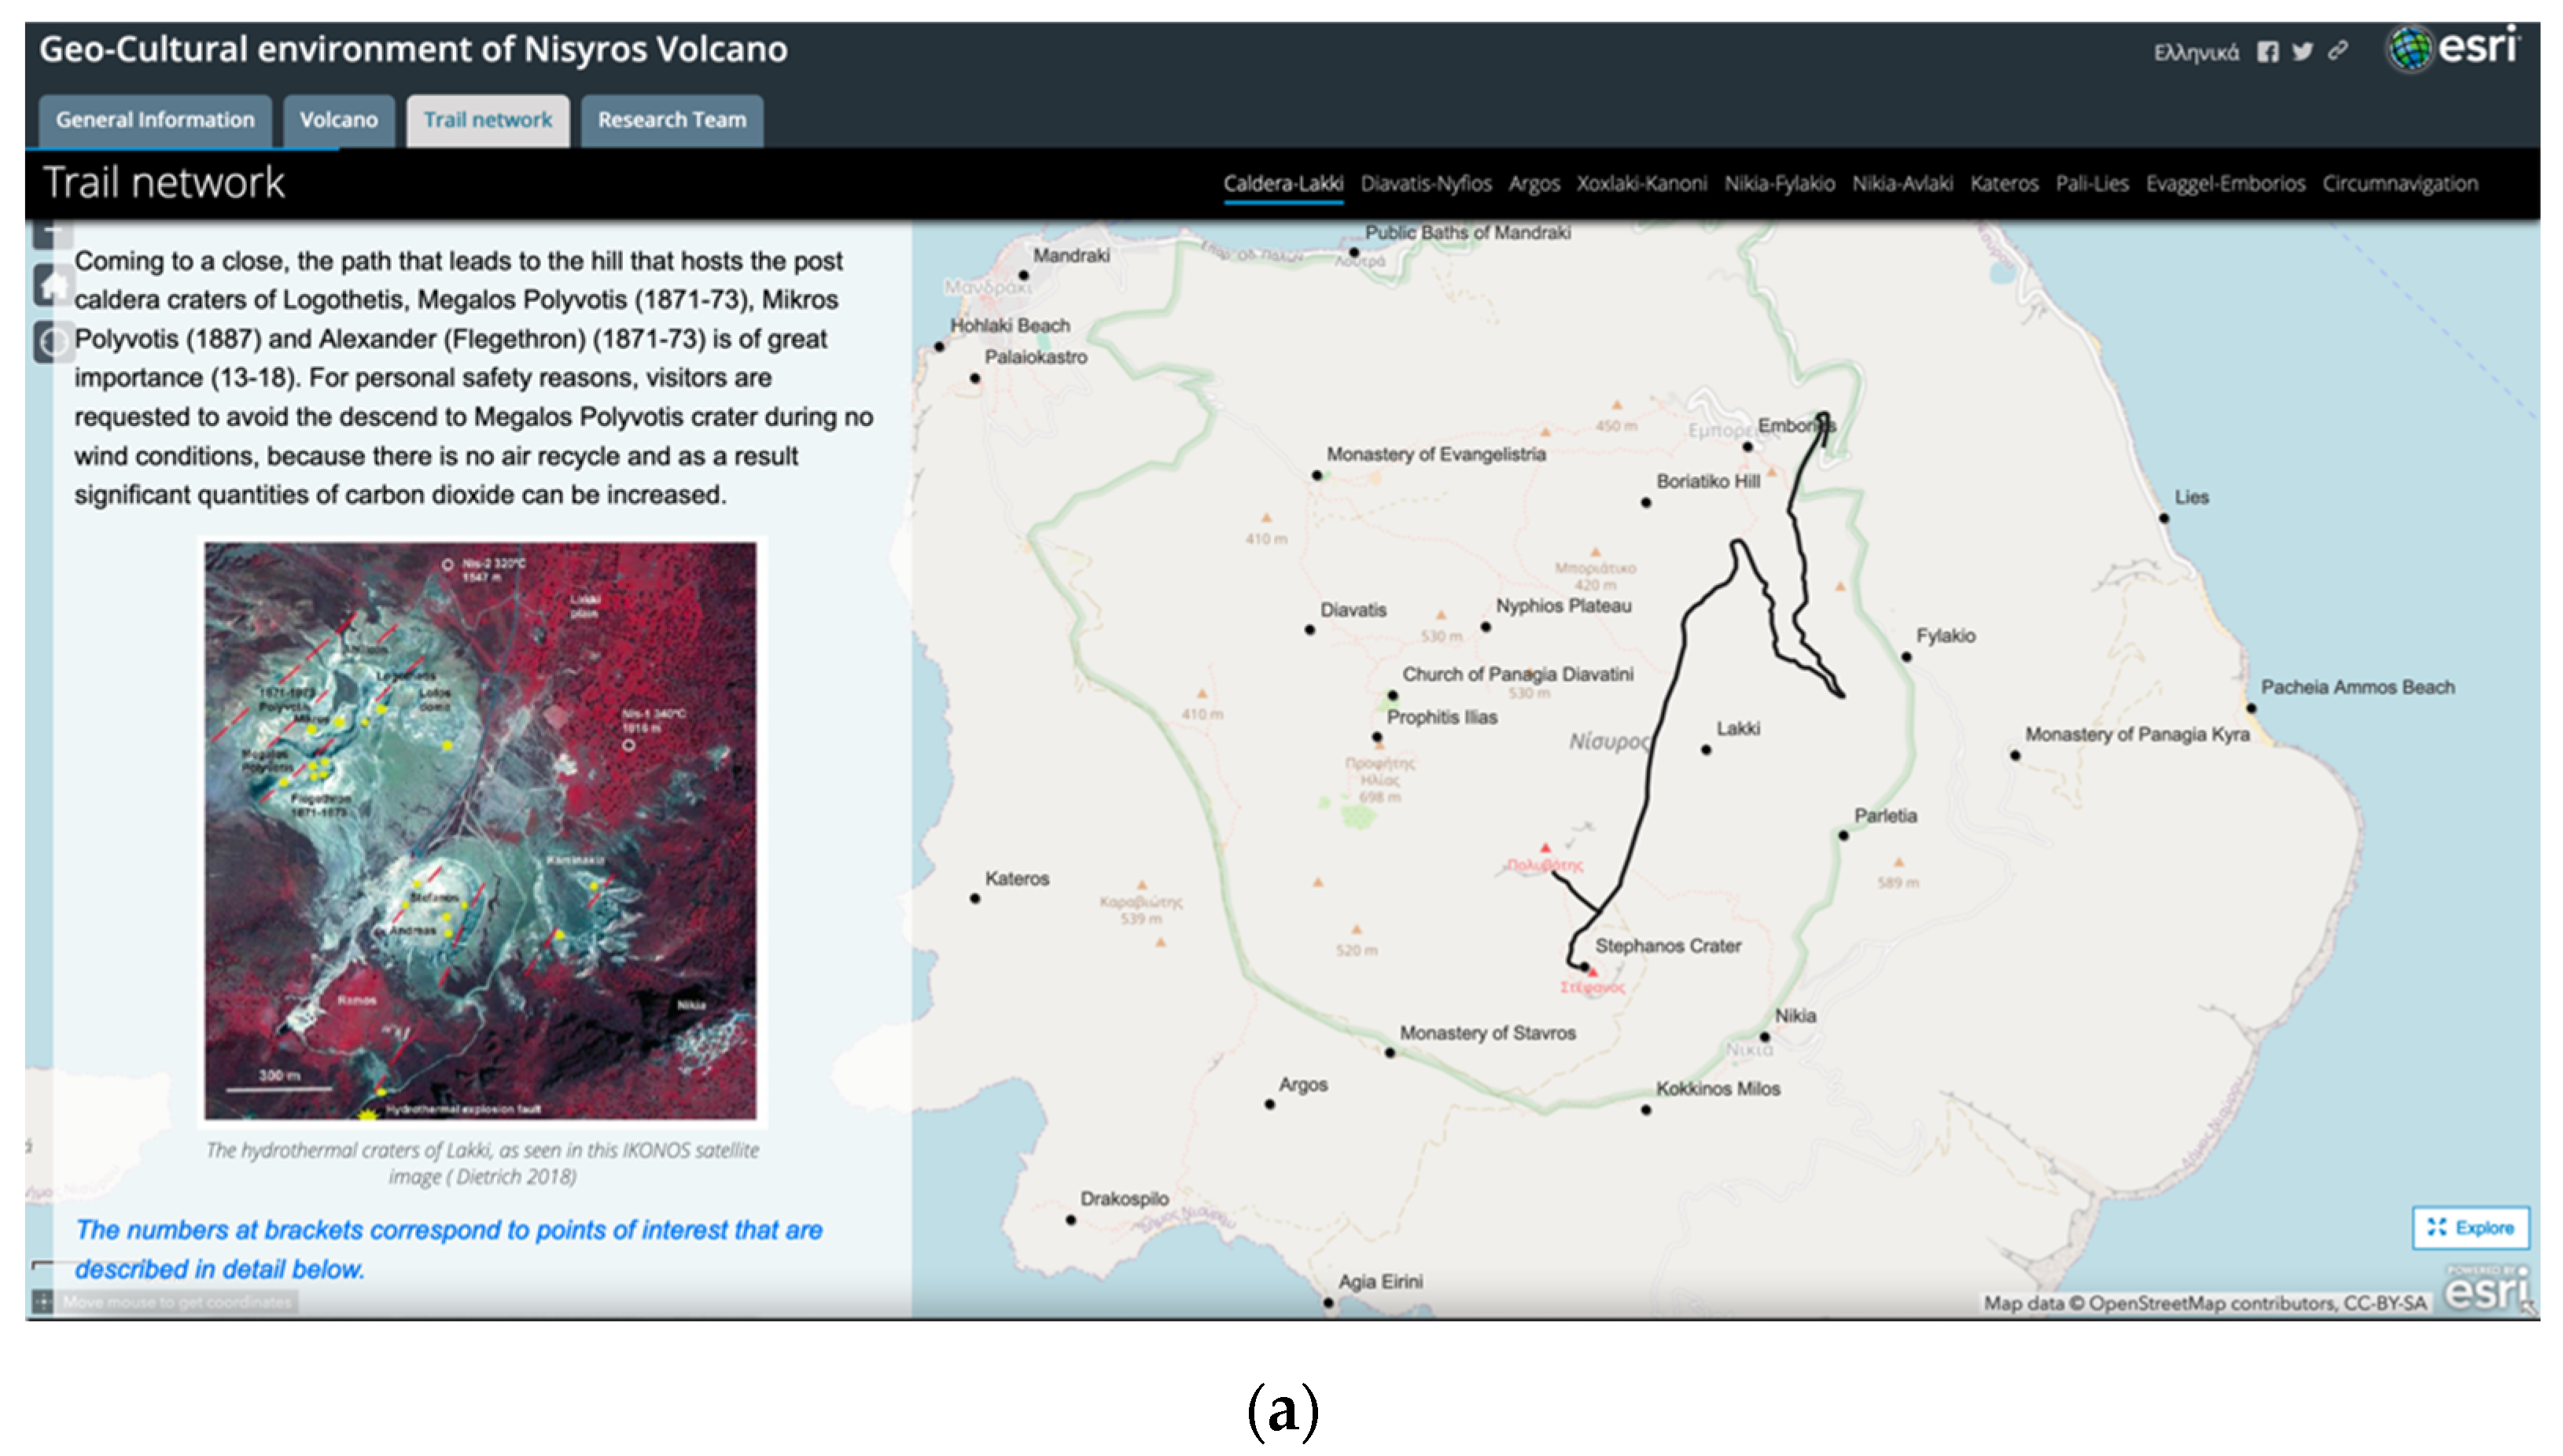Share story on Facebook icon
Image resolution: width=2563 pixels, height=1456 pixels.
(x=2267, y=52)
